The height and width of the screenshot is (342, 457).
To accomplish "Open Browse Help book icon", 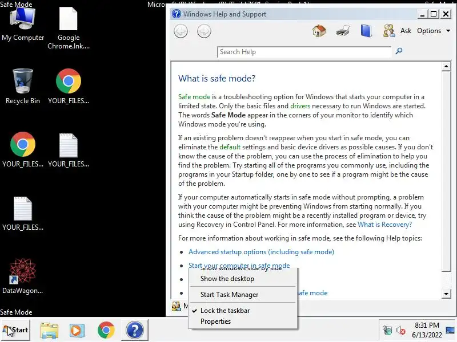I will click(x=366, y=31).
